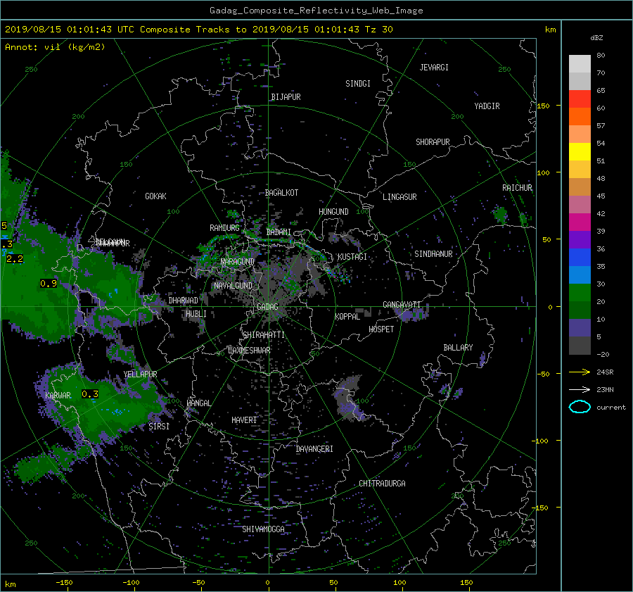Click the GANGAVATI city label
The height and width of the screenshot is (592, 633).
tap(402, 304)
